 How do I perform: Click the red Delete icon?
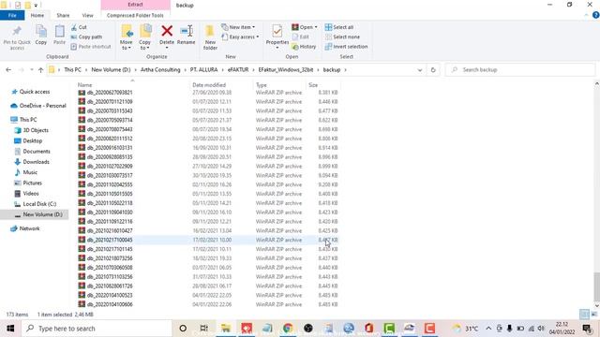click(x=167, y=31)
